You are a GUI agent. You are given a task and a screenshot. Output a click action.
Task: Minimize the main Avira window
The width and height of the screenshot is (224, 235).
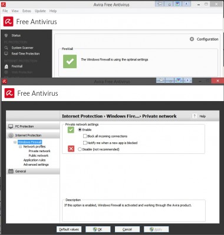click(199, 4)
